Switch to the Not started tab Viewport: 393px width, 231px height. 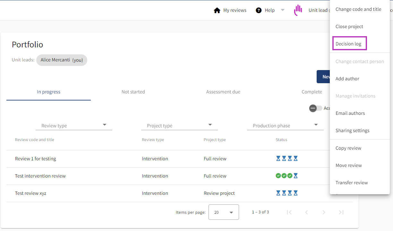pyautogui.click(x=133, y=92)
